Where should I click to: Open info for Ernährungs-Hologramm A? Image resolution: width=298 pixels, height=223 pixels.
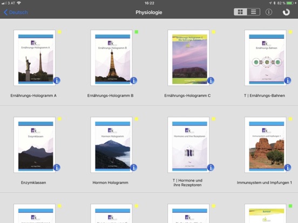tap(57, 80)
